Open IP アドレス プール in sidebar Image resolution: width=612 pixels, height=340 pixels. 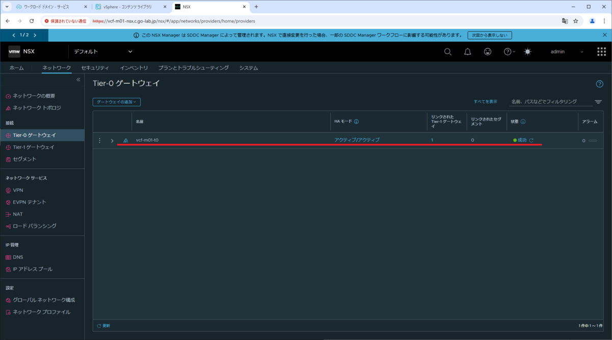click(32, 269)
